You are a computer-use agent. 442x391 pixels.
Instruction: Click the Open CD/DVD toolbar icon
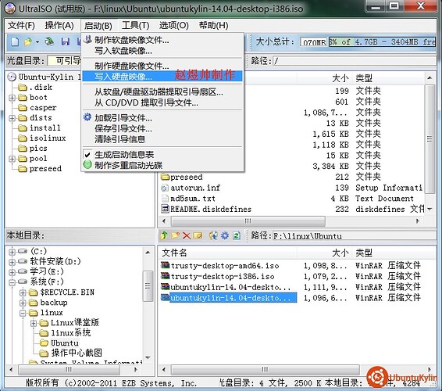click(50, 41)
